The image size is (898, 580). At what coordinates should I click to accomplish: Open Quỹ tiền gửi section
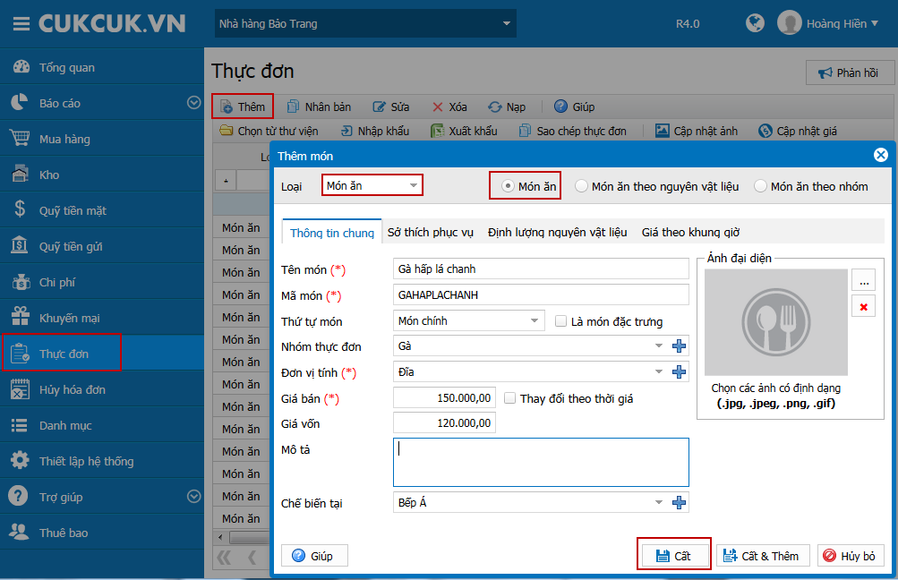pyautogui.click(x=102, y=246)
